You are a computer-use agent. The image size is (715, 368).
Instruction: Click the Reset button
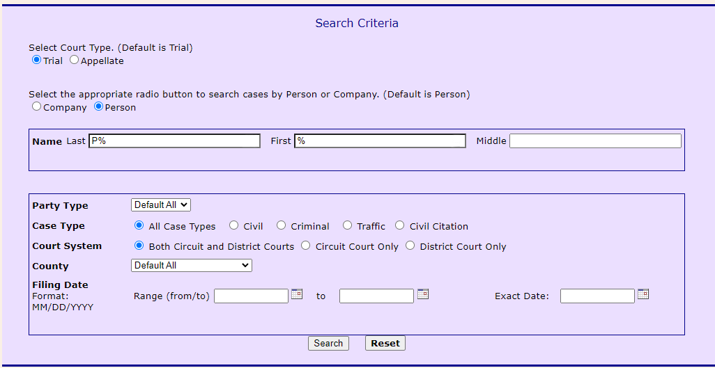(x=385, y=344)
